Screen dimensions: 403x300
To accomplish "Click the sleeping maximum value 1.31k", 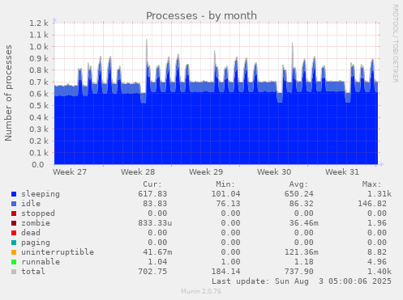I will point(379,194).
